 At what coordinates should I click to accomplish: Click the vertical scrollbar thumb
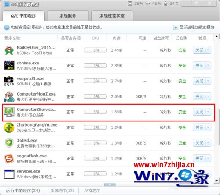point(216,127)
